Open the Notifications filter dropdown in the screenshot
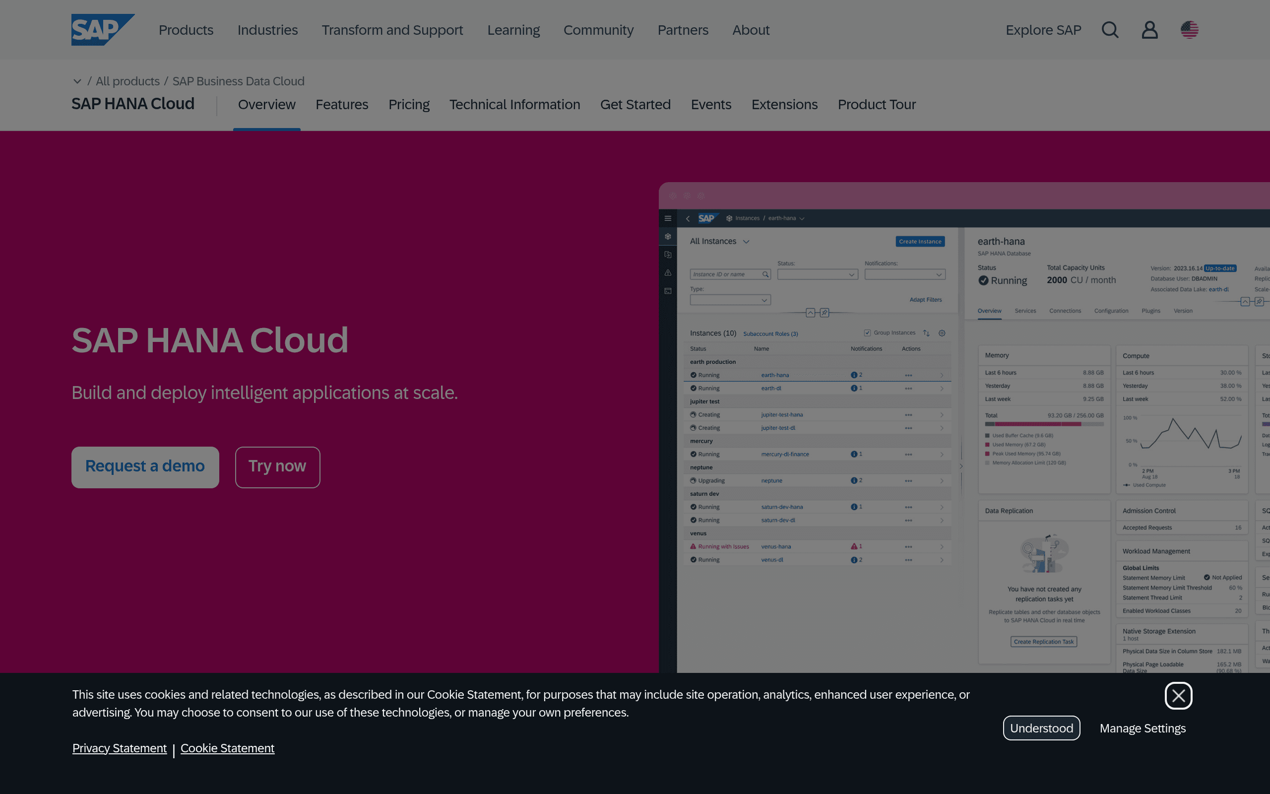This screenshot has height=794, width=1270. coord(905,274)
